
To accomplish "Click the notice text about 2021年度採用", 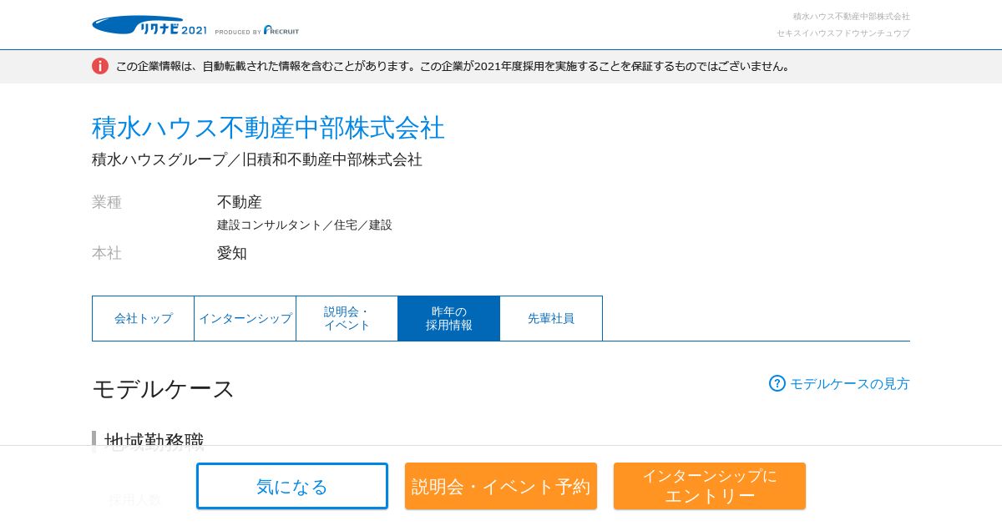I will pyautogui.click(x=454, y=66).
